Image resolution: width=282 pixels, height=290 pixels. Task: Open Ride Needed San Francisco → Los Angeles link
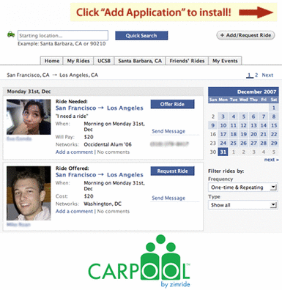coord(99,108)
